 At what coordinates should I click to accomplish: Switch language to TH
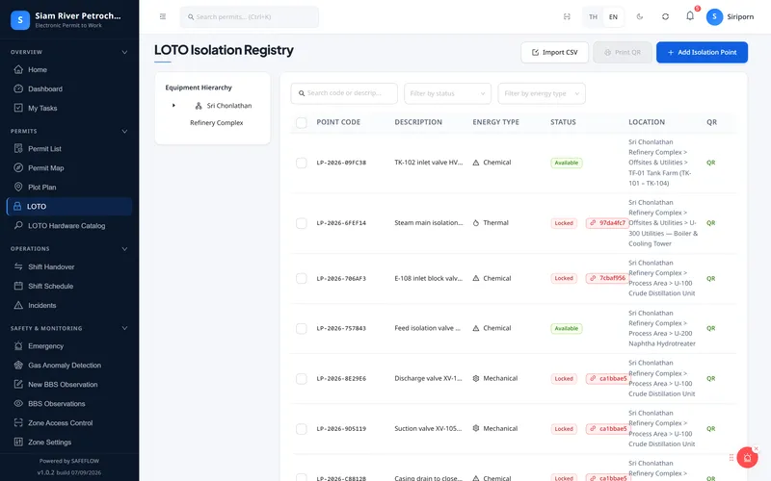tap(593, 16)
